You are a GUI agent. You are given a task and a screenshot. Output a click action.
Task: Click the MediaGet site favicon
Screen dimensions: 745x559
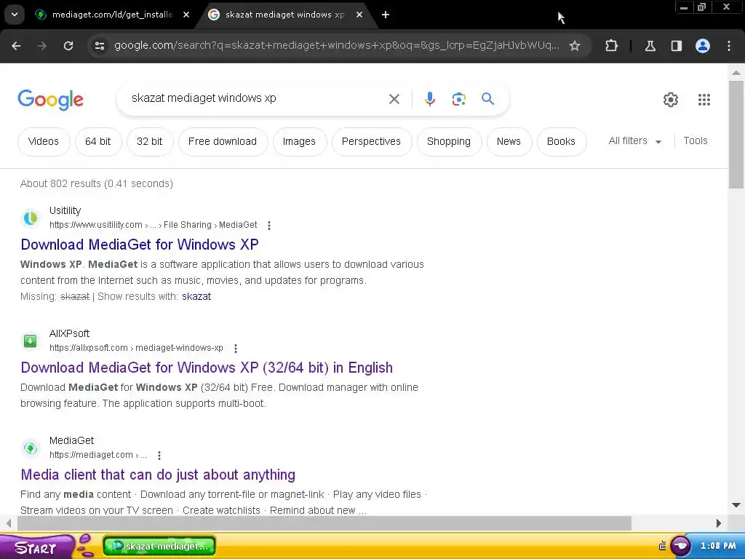click(x=31, y=448)
